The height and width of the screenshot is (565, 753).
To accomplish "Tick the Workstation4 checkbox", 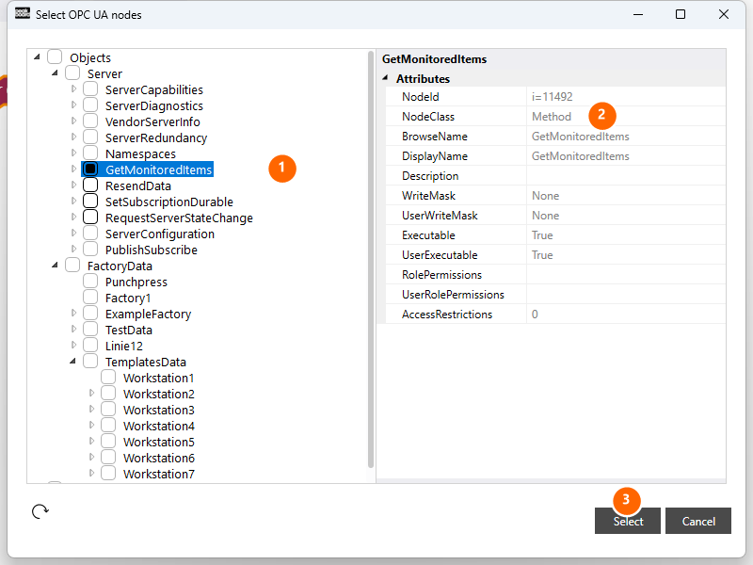I will (x=108, y=426).
